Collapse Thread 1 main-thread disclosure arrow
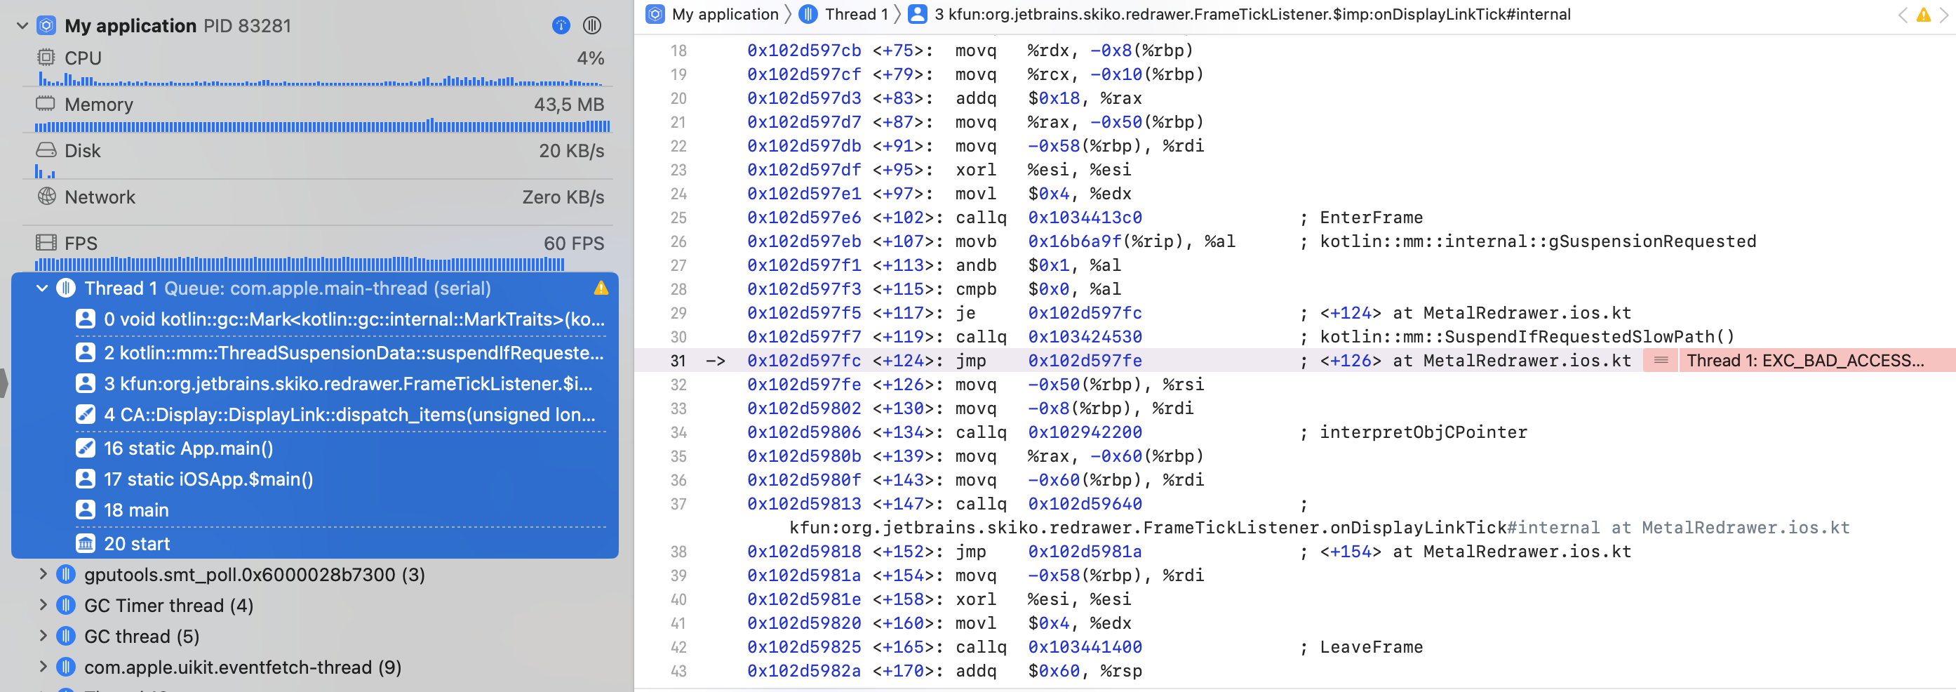The height and width of the screenshot is (692, 1956). (43, 288)
